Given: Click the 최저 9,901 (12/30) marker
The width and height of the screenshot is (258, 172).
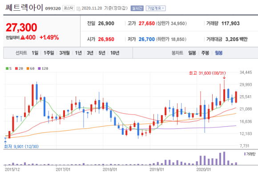Looking at the screenshot, I should (x=21, y=146).
